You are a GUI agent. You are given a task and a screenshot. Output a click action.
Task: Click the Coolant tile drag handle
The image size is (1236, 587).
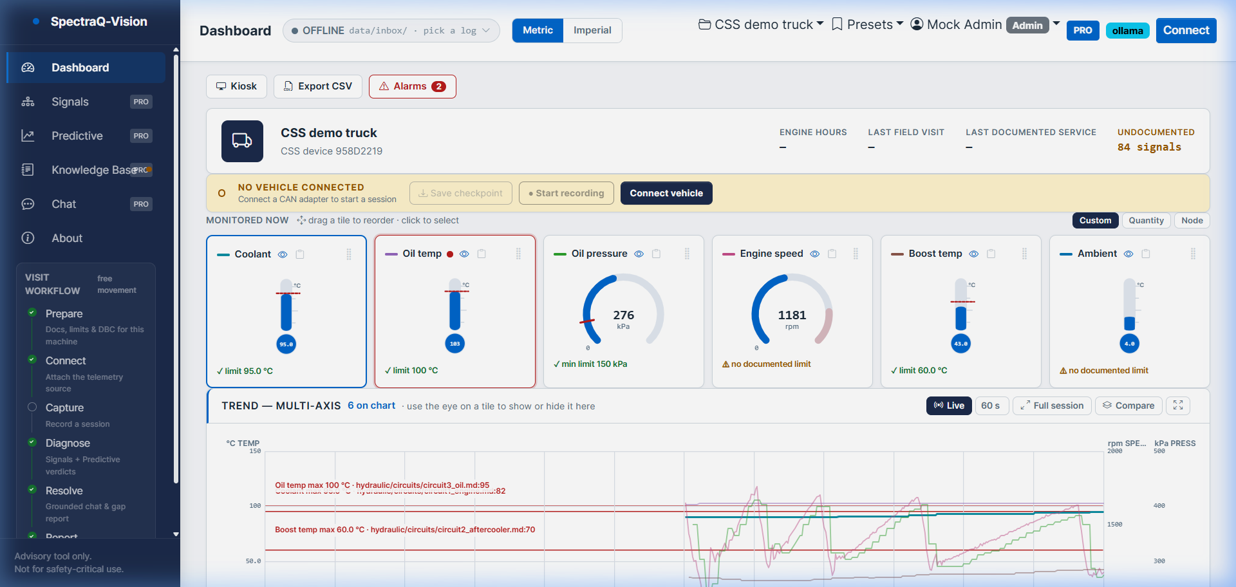[x=349, y=254]
